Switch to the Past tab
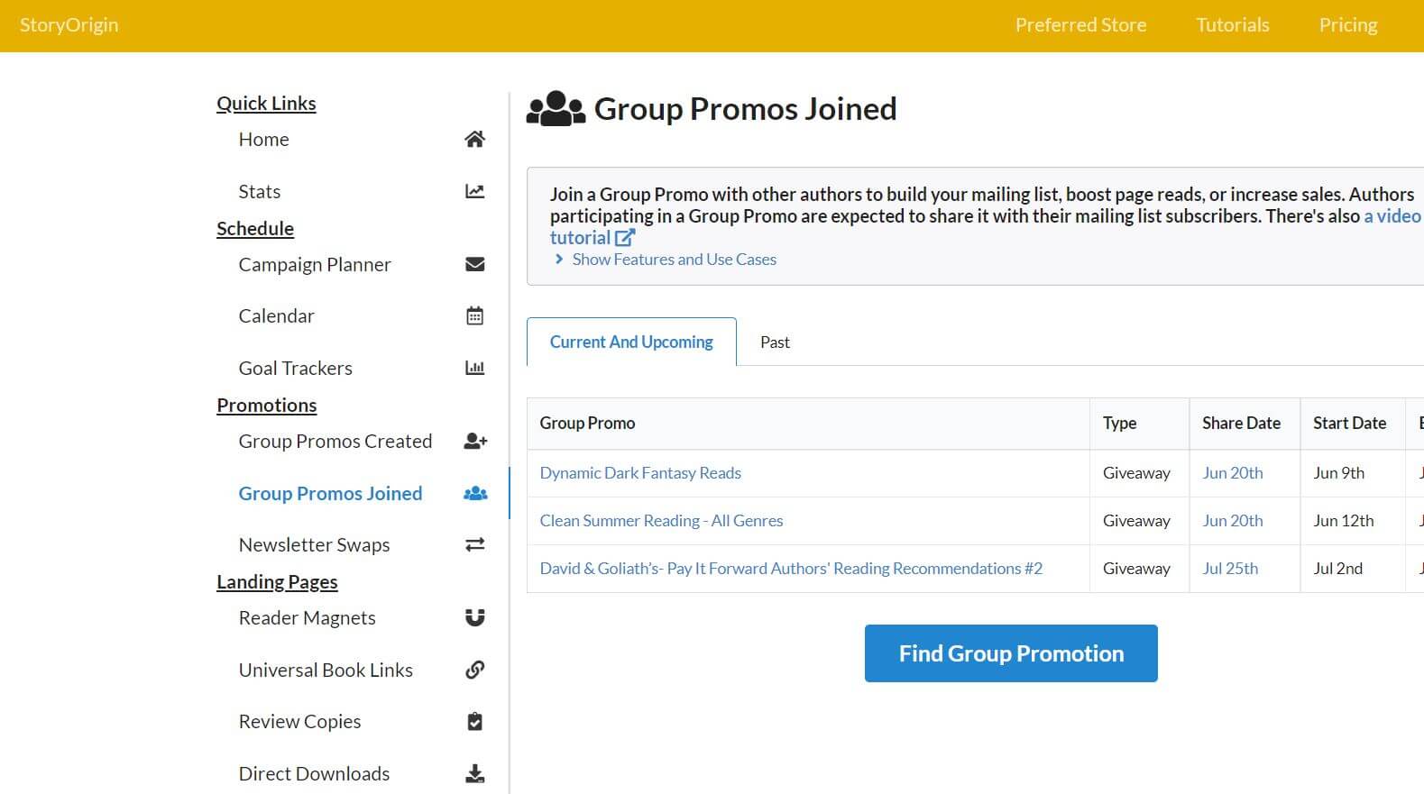The height and width of the screenshot is (794, 1424). [775, 342]
